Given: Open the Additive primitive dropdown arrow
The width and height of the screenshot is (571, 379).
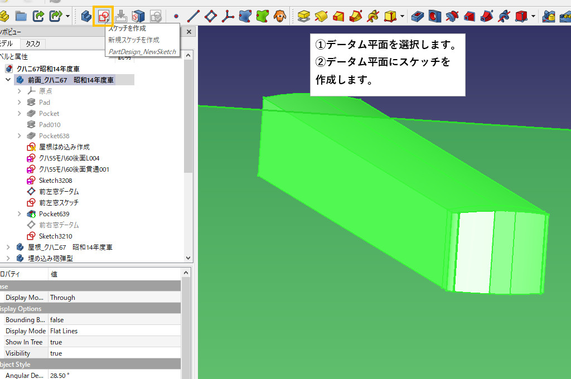Looking at the screenshot, I should (x=402, y=16).
